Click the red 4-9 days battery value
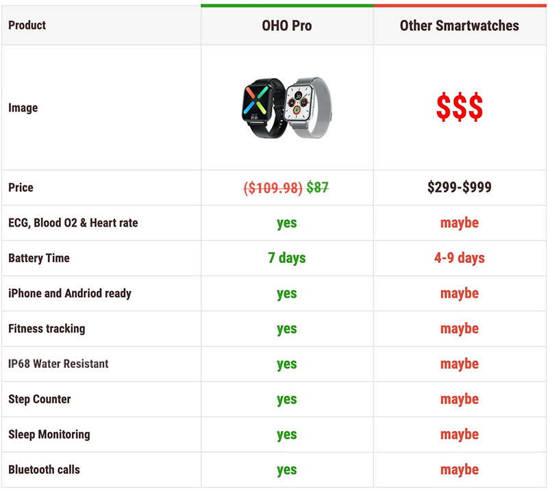Viewport: 548px width, 491px height. coord(460,258)
